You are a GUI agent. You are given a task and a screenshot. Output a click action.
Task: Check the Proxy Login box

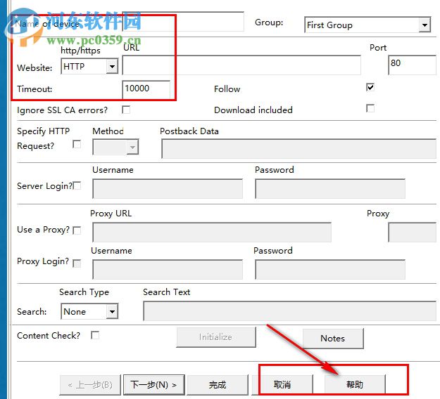click(77, 263)
